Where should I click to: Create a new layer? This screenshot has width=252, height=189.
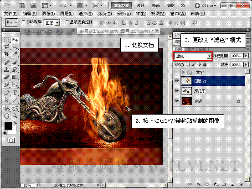(x=232, y=184)
